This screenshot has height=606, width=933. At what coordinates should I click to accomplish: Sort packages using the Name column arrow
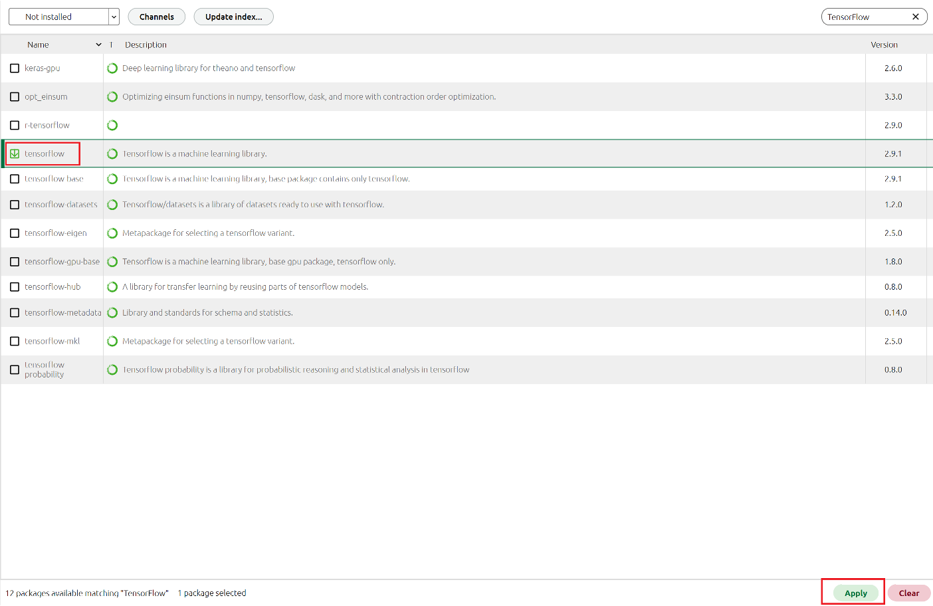click(x=98, y=45)
